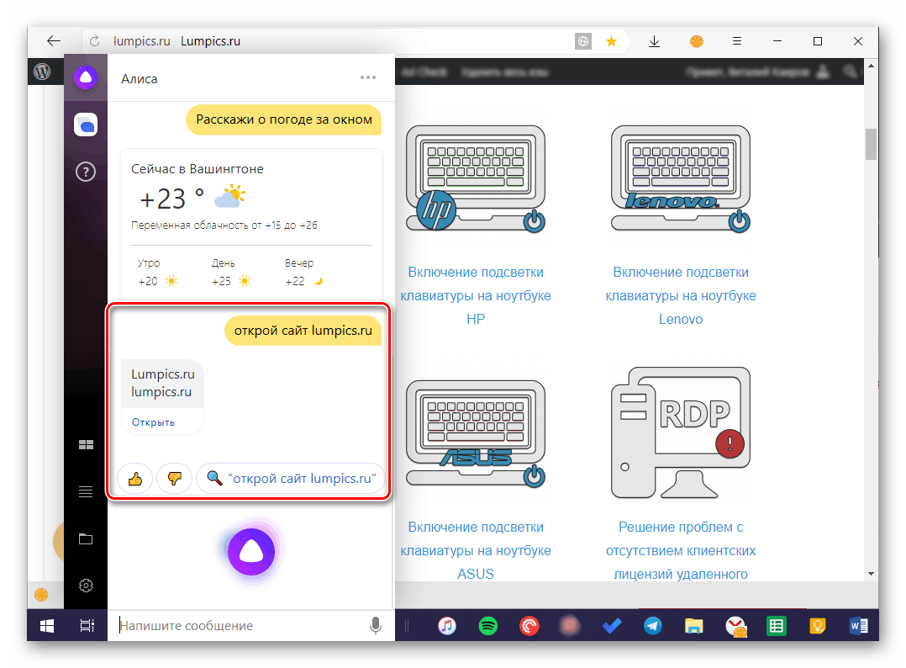Open the browser downloads arrow icon
Viewport: 906px width, 668px height.
pyautogui.click(x=655, y=41)
